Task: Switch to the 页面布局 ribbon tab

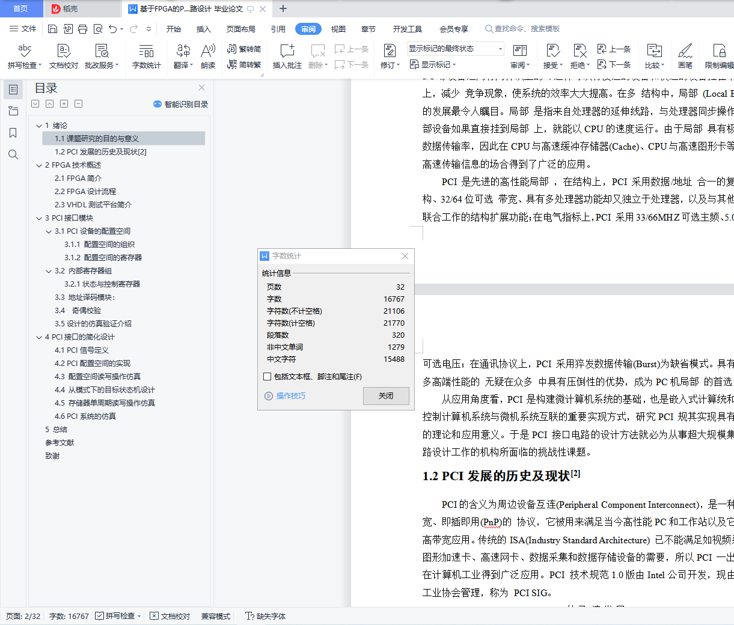Action: [x=241, y=29]
